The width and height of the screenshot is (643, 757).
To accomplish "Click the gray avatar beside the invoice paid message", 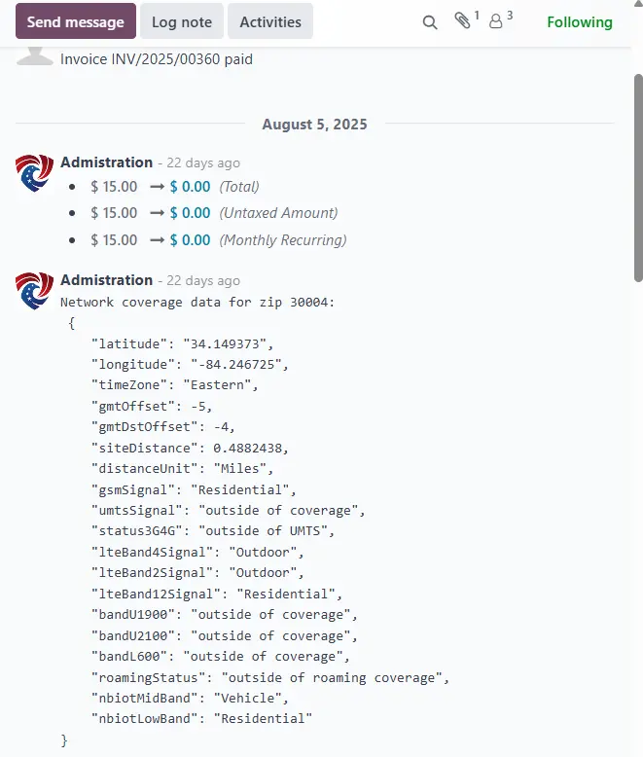I will pyautogui.click(x=34, y=57).
